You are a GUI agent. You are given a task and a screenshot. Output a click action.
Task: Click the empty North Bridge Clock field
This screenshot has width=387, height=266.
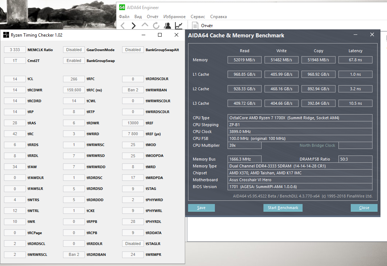tap(355, 145)
